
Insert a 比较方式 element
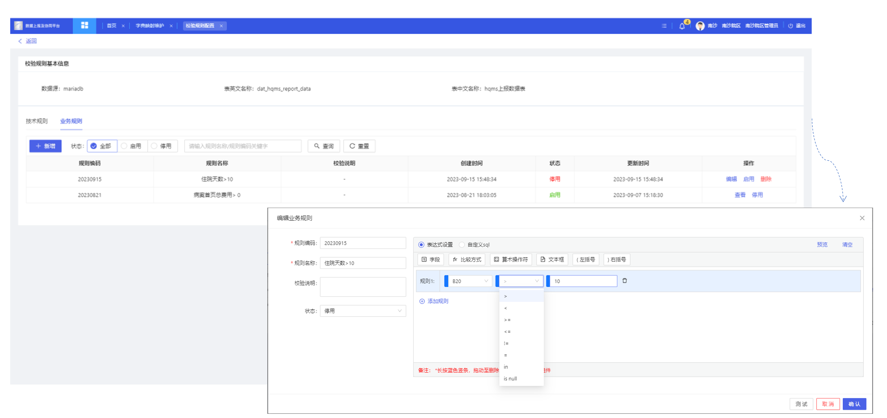[x=467, y=260]
